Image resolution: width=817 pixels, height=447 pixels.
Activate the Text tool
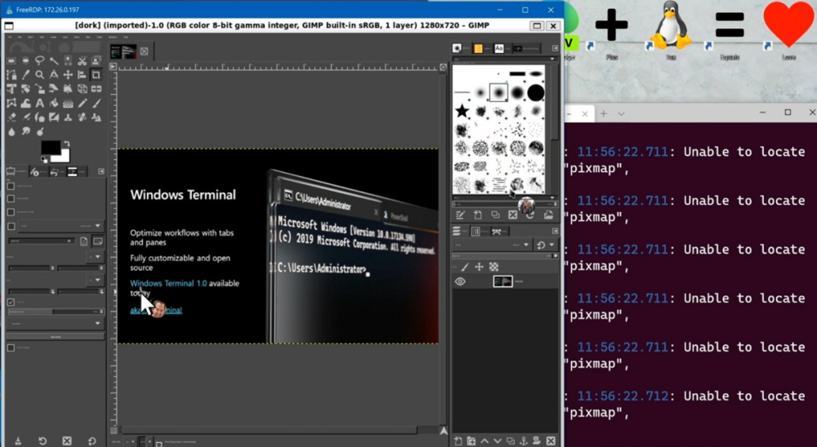coord(39,104)
